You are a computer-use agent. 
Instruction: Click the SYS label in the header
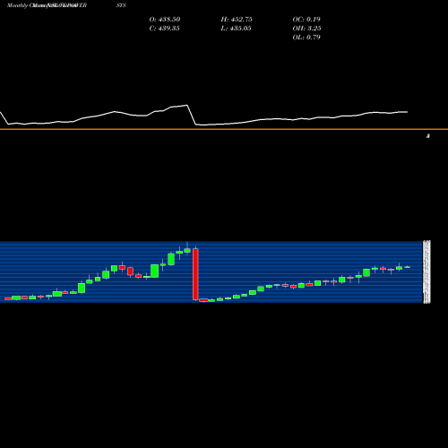[121, 5]
